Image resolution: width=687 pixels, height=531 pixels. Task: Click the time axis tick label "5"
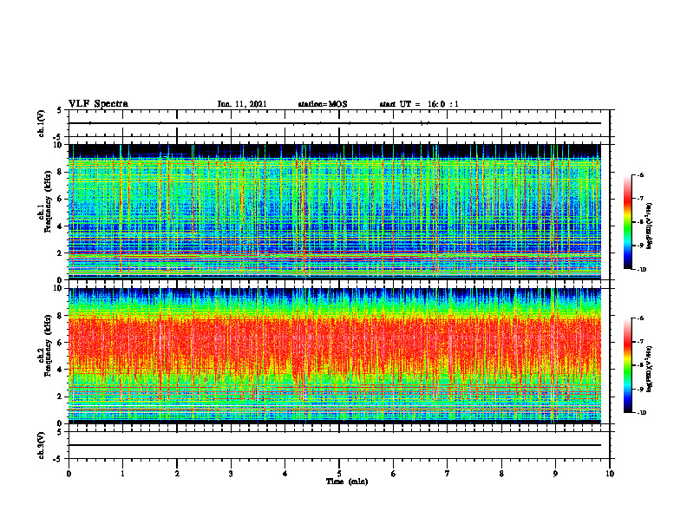click(x=339, y=474)
